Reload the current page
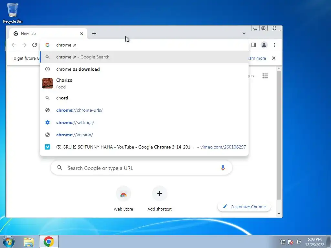 35,45
